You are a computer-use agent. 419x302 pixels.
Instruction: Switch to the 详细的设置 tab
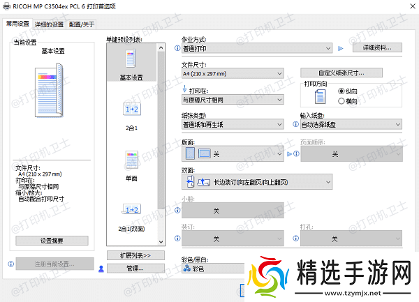49,24
